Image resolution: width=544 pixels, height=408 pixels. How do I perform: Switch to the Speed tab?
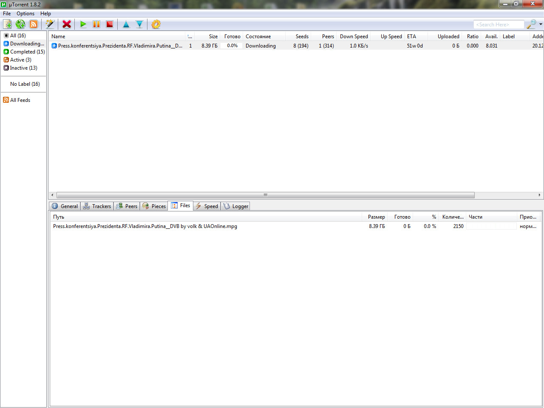207,206
